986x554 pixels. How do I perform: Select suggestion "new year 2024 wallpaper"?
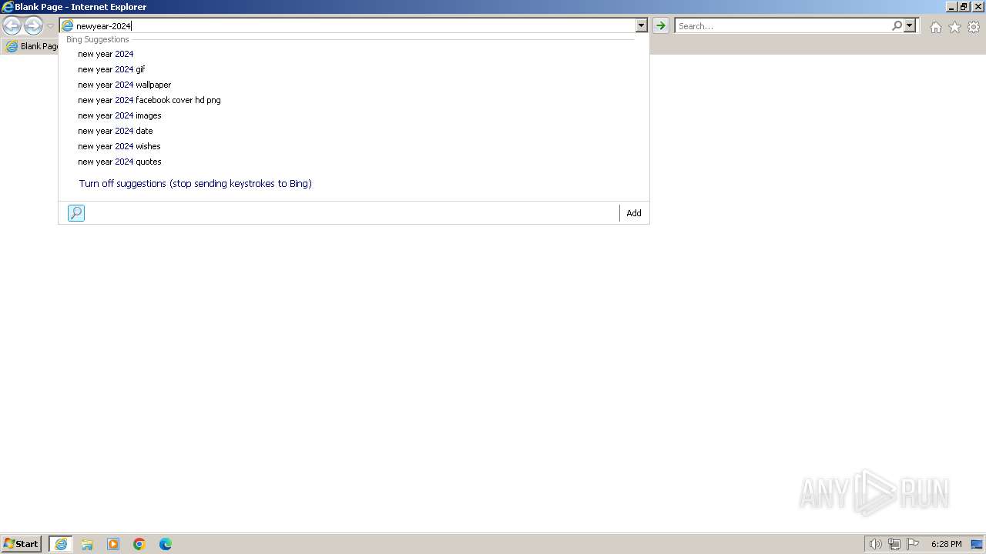click(354, 85)
